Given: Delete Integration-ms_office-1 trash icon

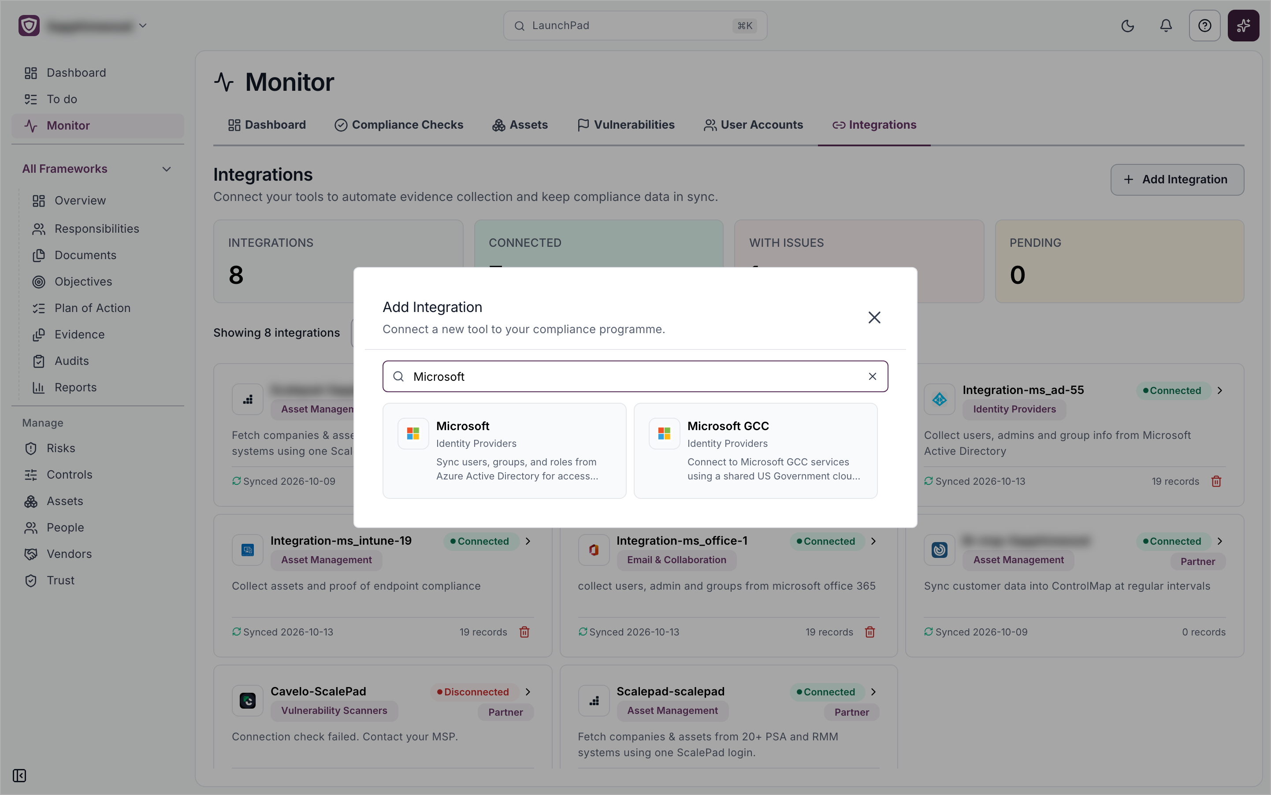Looking at the screenshot, I should point(870,632).
